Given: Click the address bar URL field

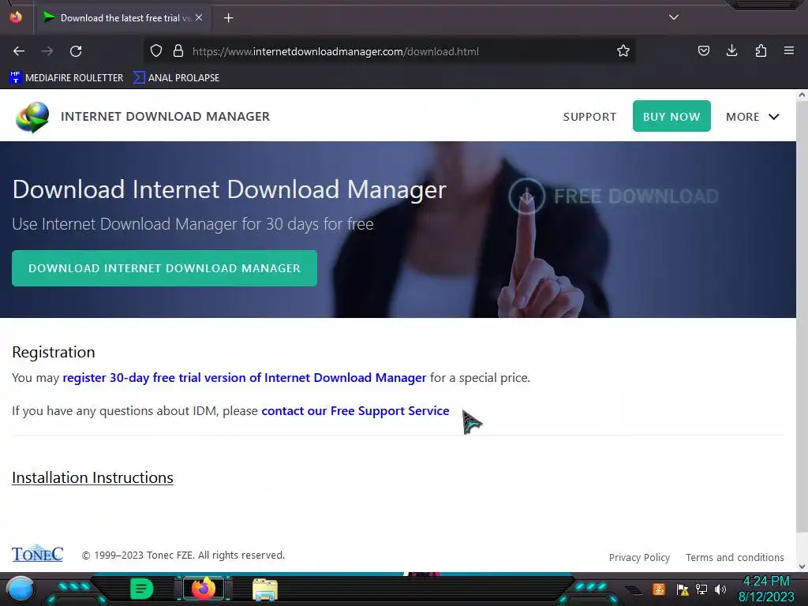Looking at the screenshot, I should [391, 51].
